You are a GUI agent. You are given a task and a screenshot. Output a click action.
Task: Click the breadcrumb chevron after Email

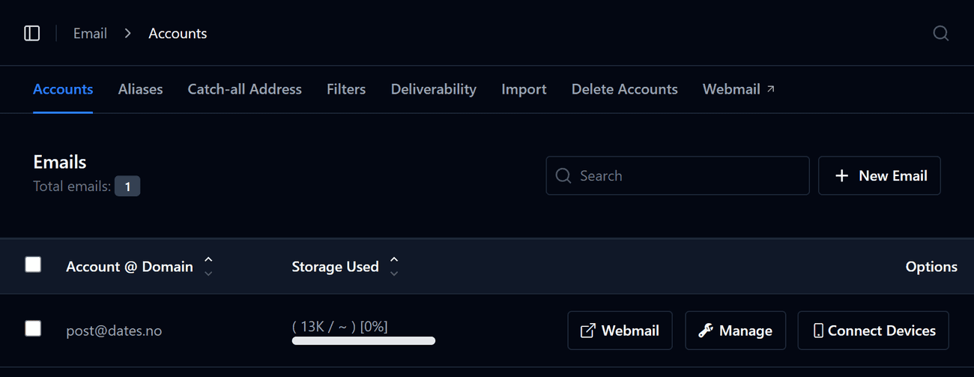tap(128, 33)
